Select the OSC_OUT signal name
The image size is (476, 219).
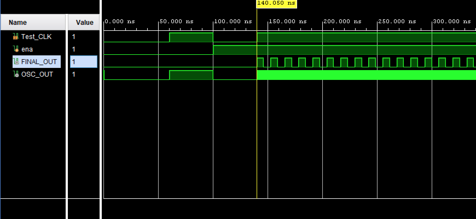pyautogui.click(x=37, y=74)
